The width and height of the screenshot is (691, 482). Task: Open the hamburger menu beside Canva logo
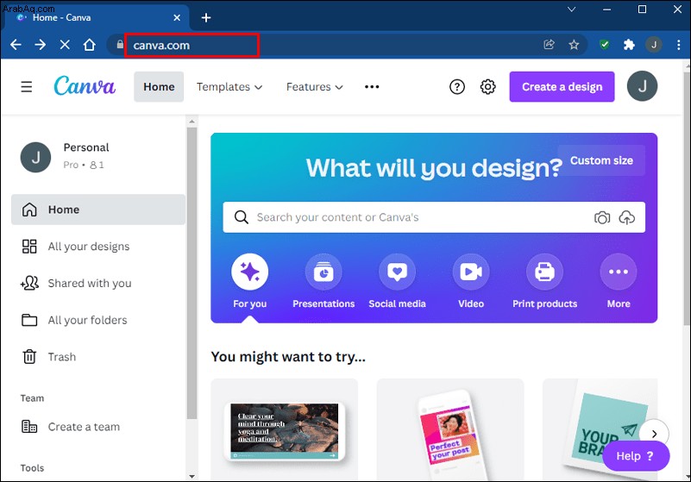27,86
